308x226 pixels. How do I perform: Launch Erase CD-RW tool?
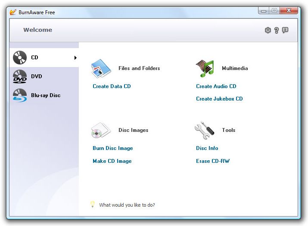coord(213,161)
